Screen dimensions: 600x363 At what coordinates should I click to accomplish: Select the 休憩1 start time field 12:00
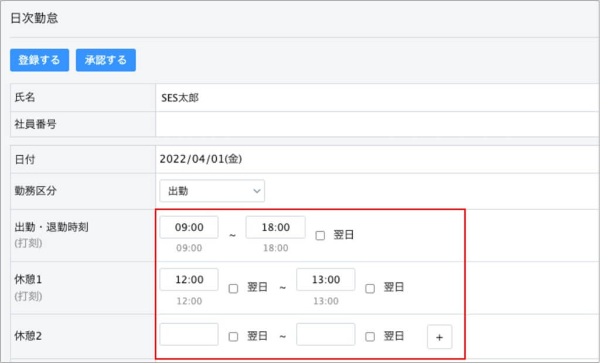pos(189,280)
